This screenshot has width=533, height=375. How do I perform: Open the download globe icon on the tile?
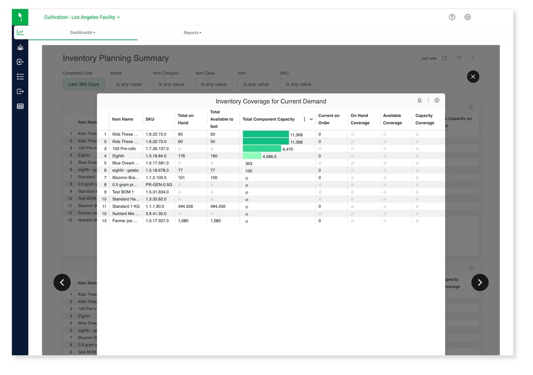[437, 100]
